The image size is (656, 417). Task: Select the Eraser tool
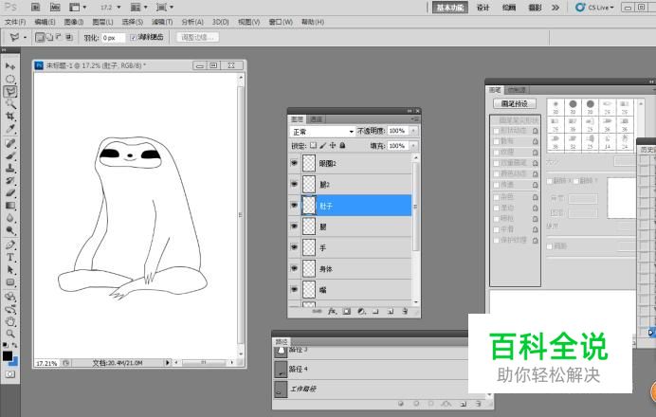click(10, 193)
